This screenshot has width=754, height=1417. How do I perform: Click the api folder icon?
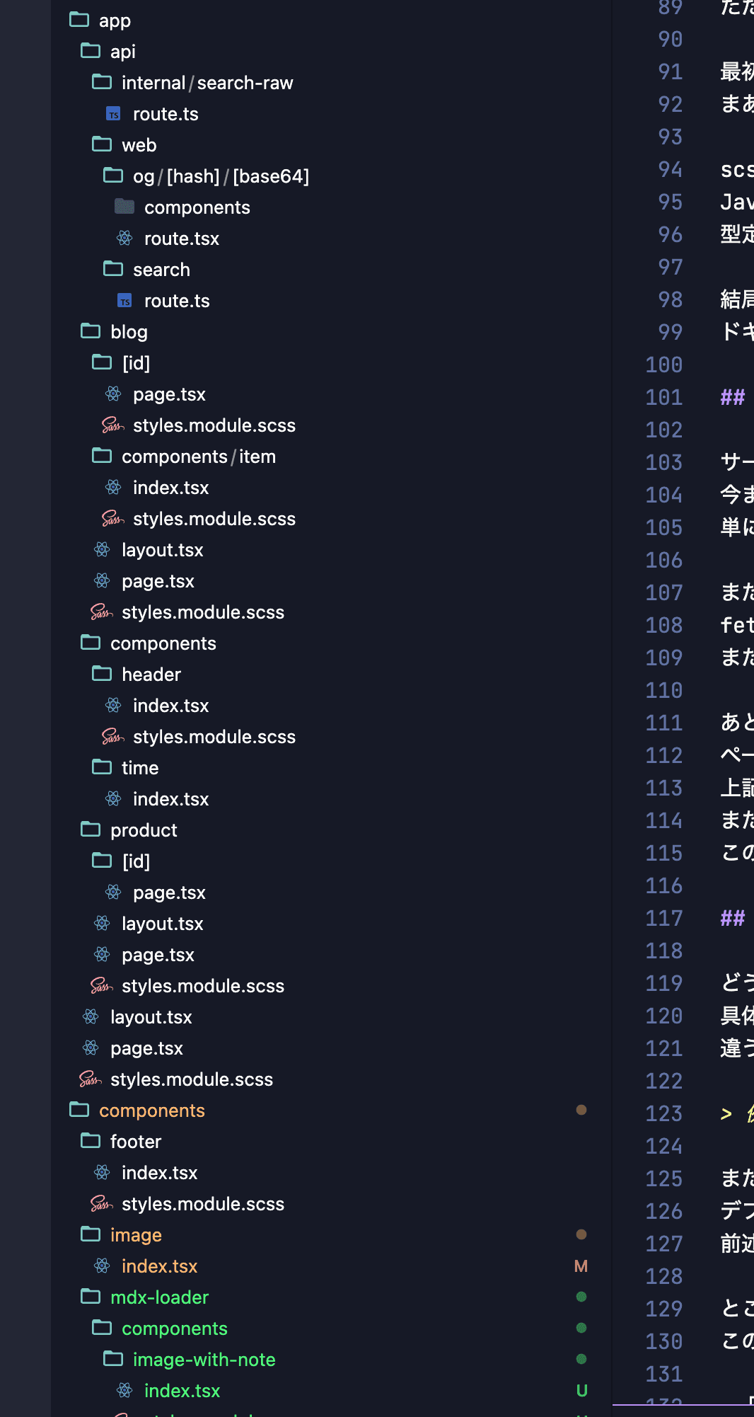coord(91,51)
